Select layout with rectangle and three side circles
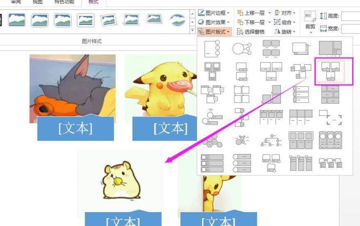Image resolution: width=360 pixels, height=226 pixels. 212,49
